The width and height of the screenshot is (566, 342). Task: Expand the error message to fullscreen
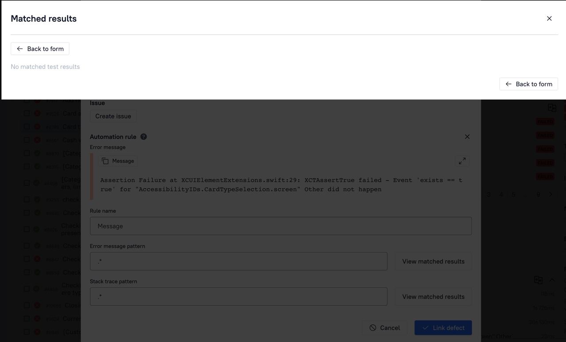coord(462,161)
